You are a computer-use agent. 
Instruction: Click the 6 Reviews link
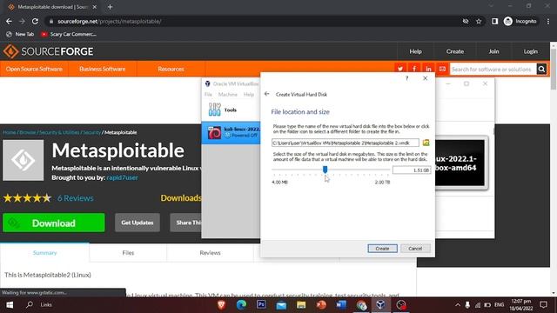coord(76,198)
